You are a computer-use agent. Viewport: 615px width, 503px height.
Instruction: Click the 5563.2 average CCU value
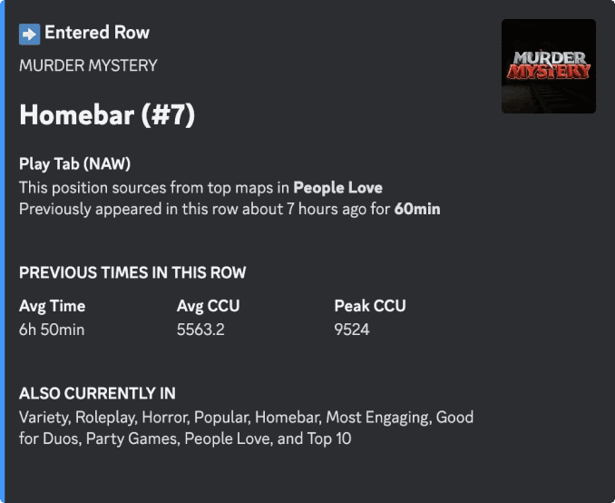(x=200, y=330)
